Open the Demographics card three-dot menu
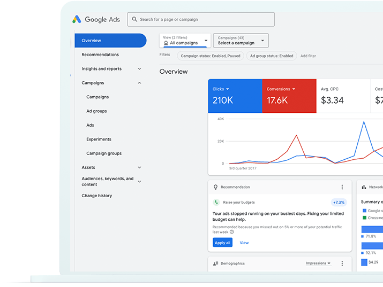The height and width of the screenshot is (287, 383). click(x=342, y=263)
